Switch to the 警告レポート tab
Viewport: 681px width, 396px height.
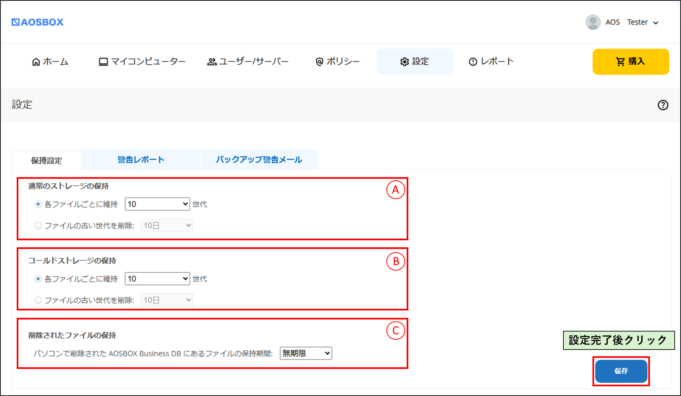click(141, 159)
